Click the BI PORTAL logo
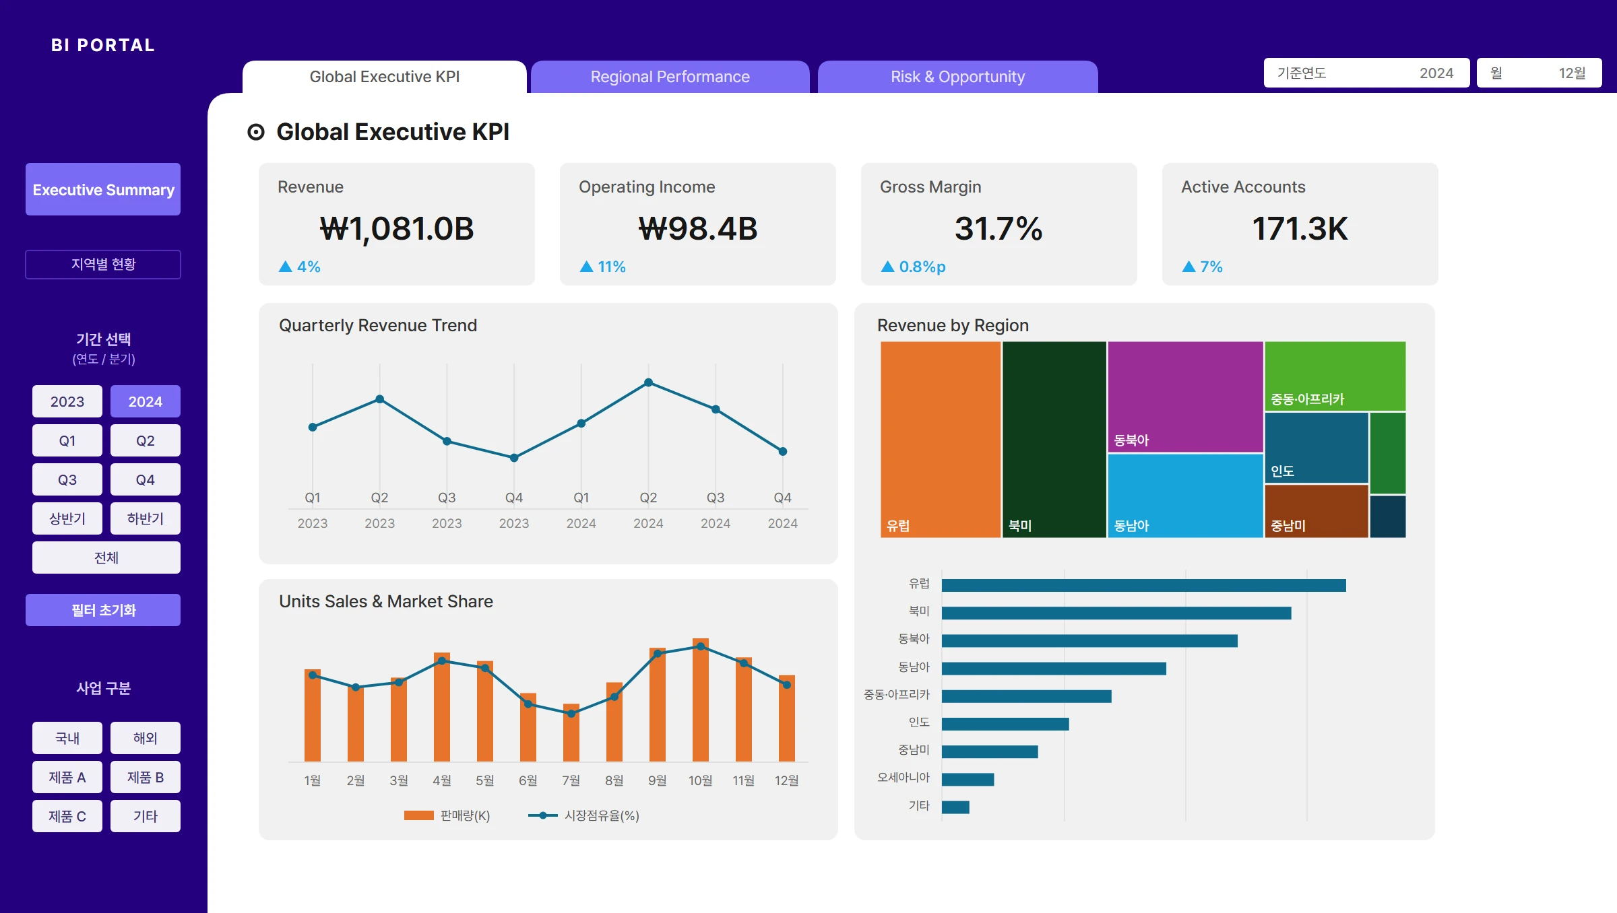Viewport: 1617px width, 913px height. click(103, 45)
